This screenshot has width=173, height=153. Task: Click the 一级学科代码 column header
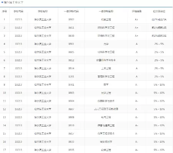71,11
